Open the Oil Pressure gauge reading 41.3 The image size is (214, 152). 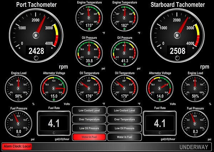pos(124,51)
